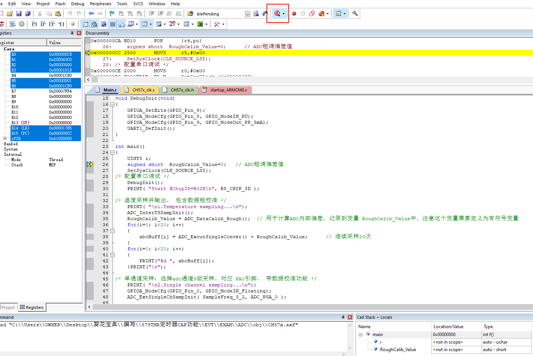Switch to the Project tab
533x356 pixels.
(x=8, y=307)
